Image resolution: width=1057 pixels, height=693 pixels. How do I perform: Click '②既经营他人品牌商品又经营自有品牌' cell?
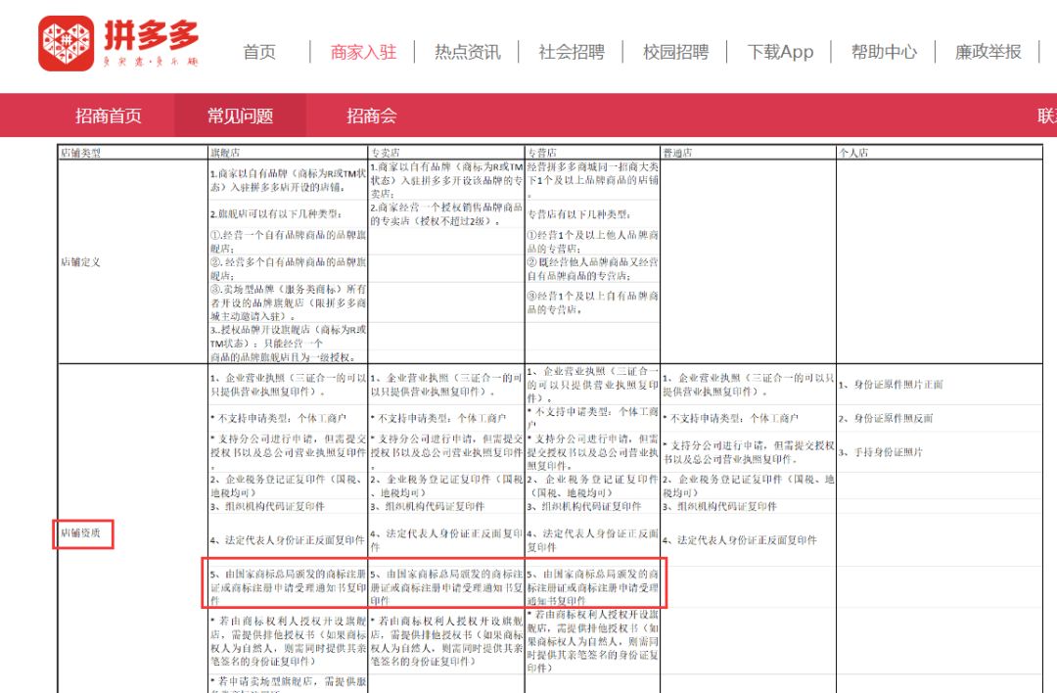click(593, 268)
